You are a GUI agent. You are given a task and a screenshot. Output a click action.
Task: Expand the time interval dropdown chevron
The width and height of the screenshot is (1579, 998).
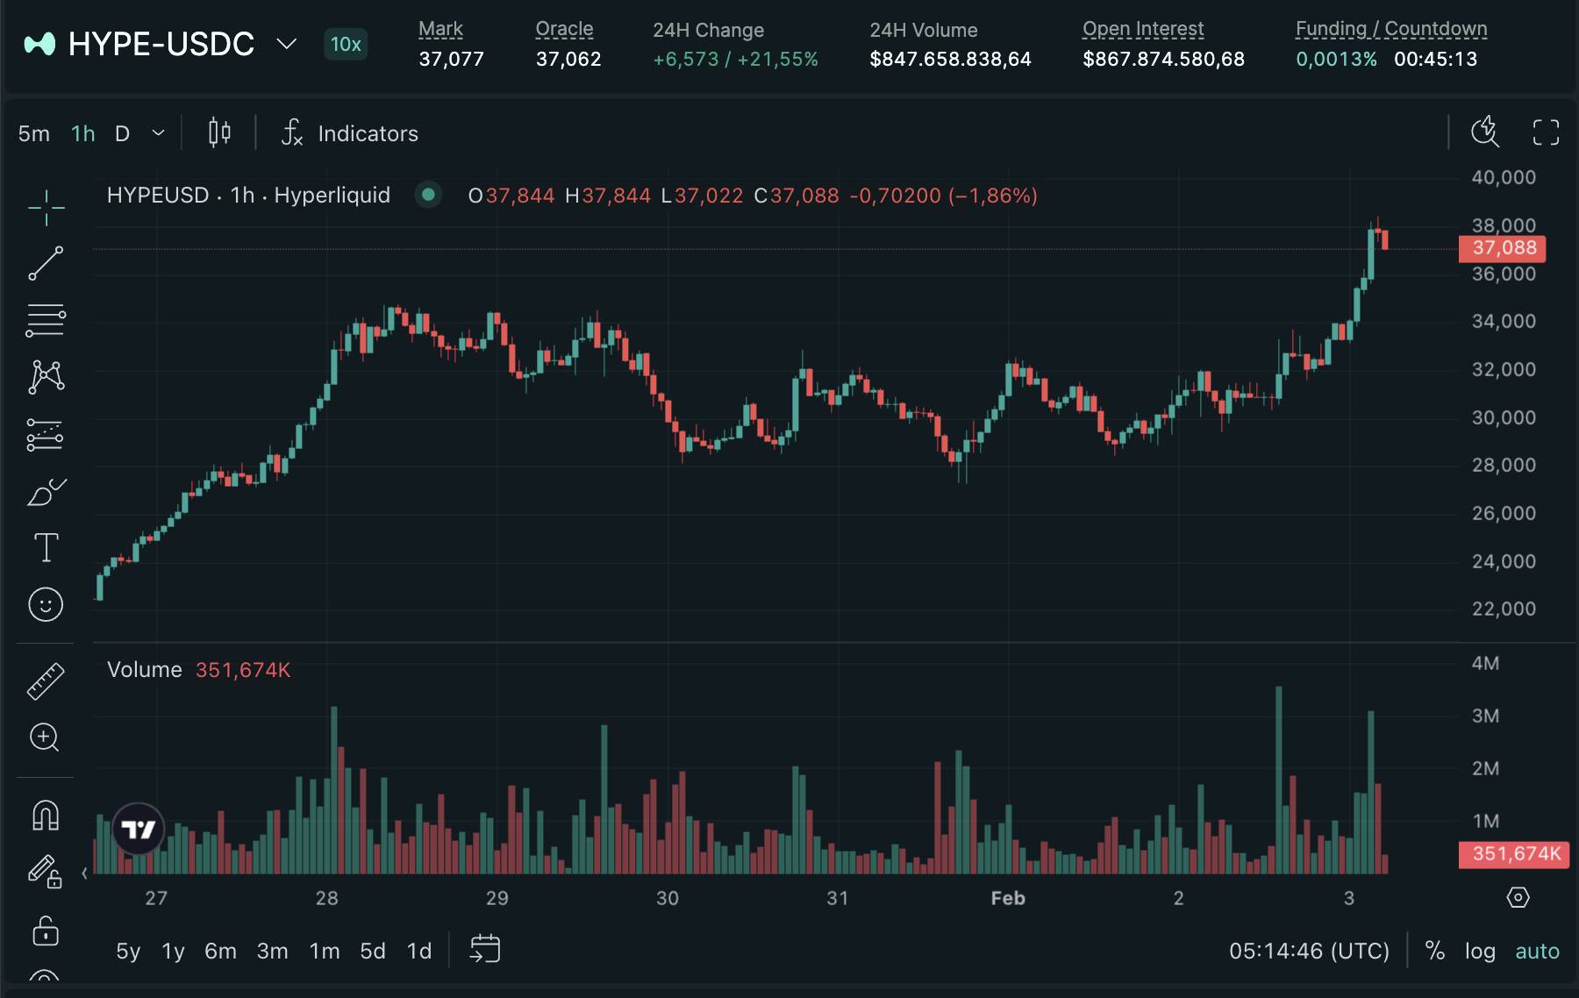tap(158, 133)
